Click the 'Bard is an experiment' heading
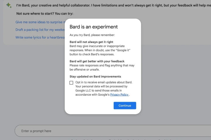The image size is (211, 140). pos(94,27)
